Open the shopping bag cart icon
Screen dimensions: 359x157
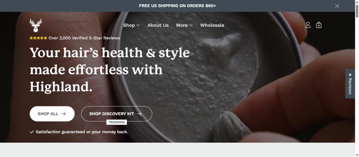click(x=319, y=25)
